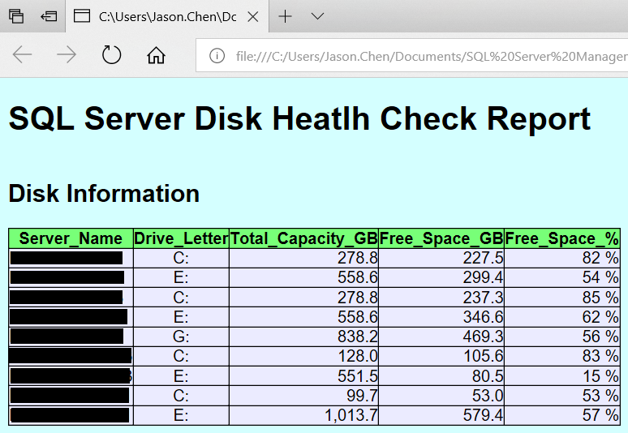Open a new tab with plus icon
The height and width of the screenshot is (433, 628).
285,16
